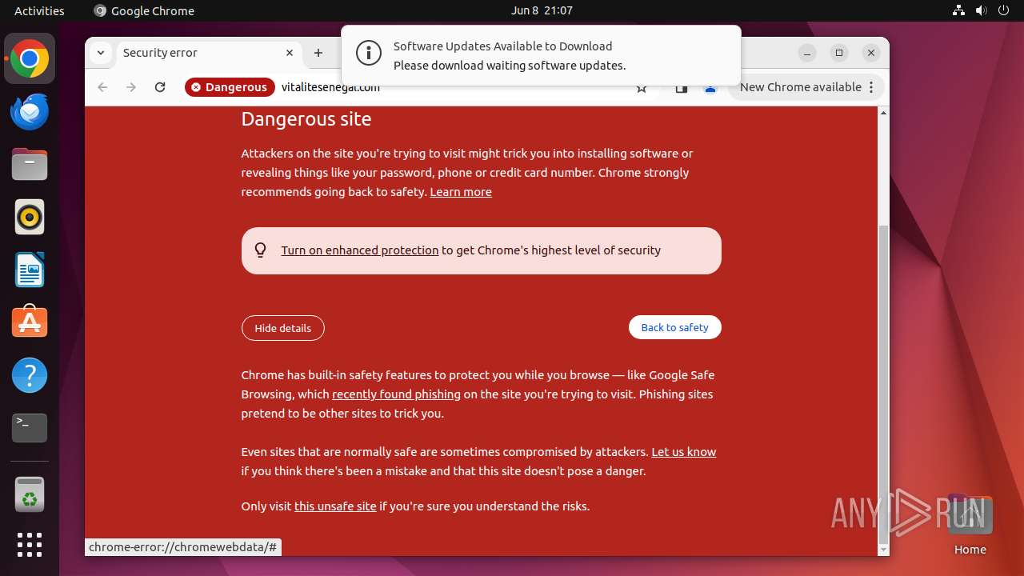Expand the tab search dropdown chevron

tap(100, 53)
